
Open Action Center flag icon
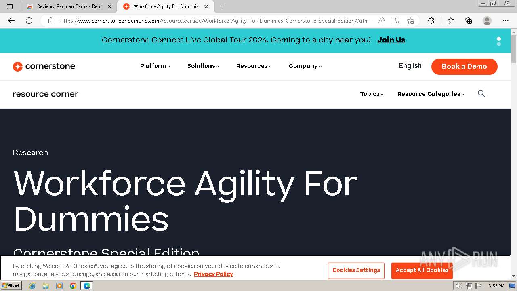[x=479, y=286]
